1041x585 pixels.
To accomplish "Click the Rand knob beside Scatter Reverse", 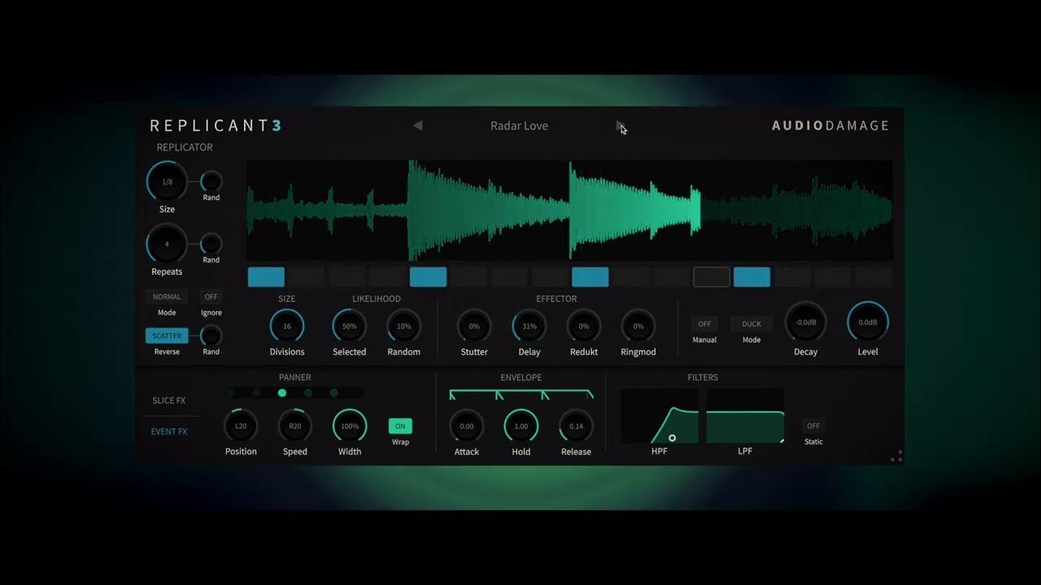I will pos(211,336).
